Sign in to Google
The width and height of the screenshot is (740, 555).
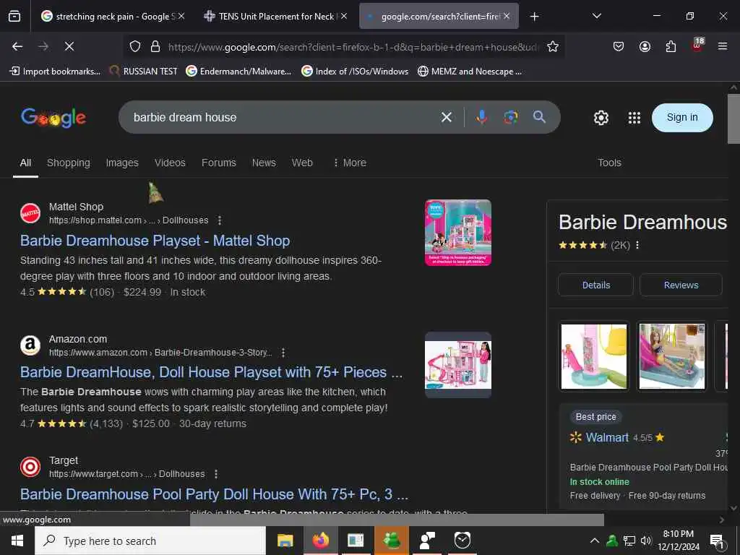pyautogui.click(x=682, y=118)
